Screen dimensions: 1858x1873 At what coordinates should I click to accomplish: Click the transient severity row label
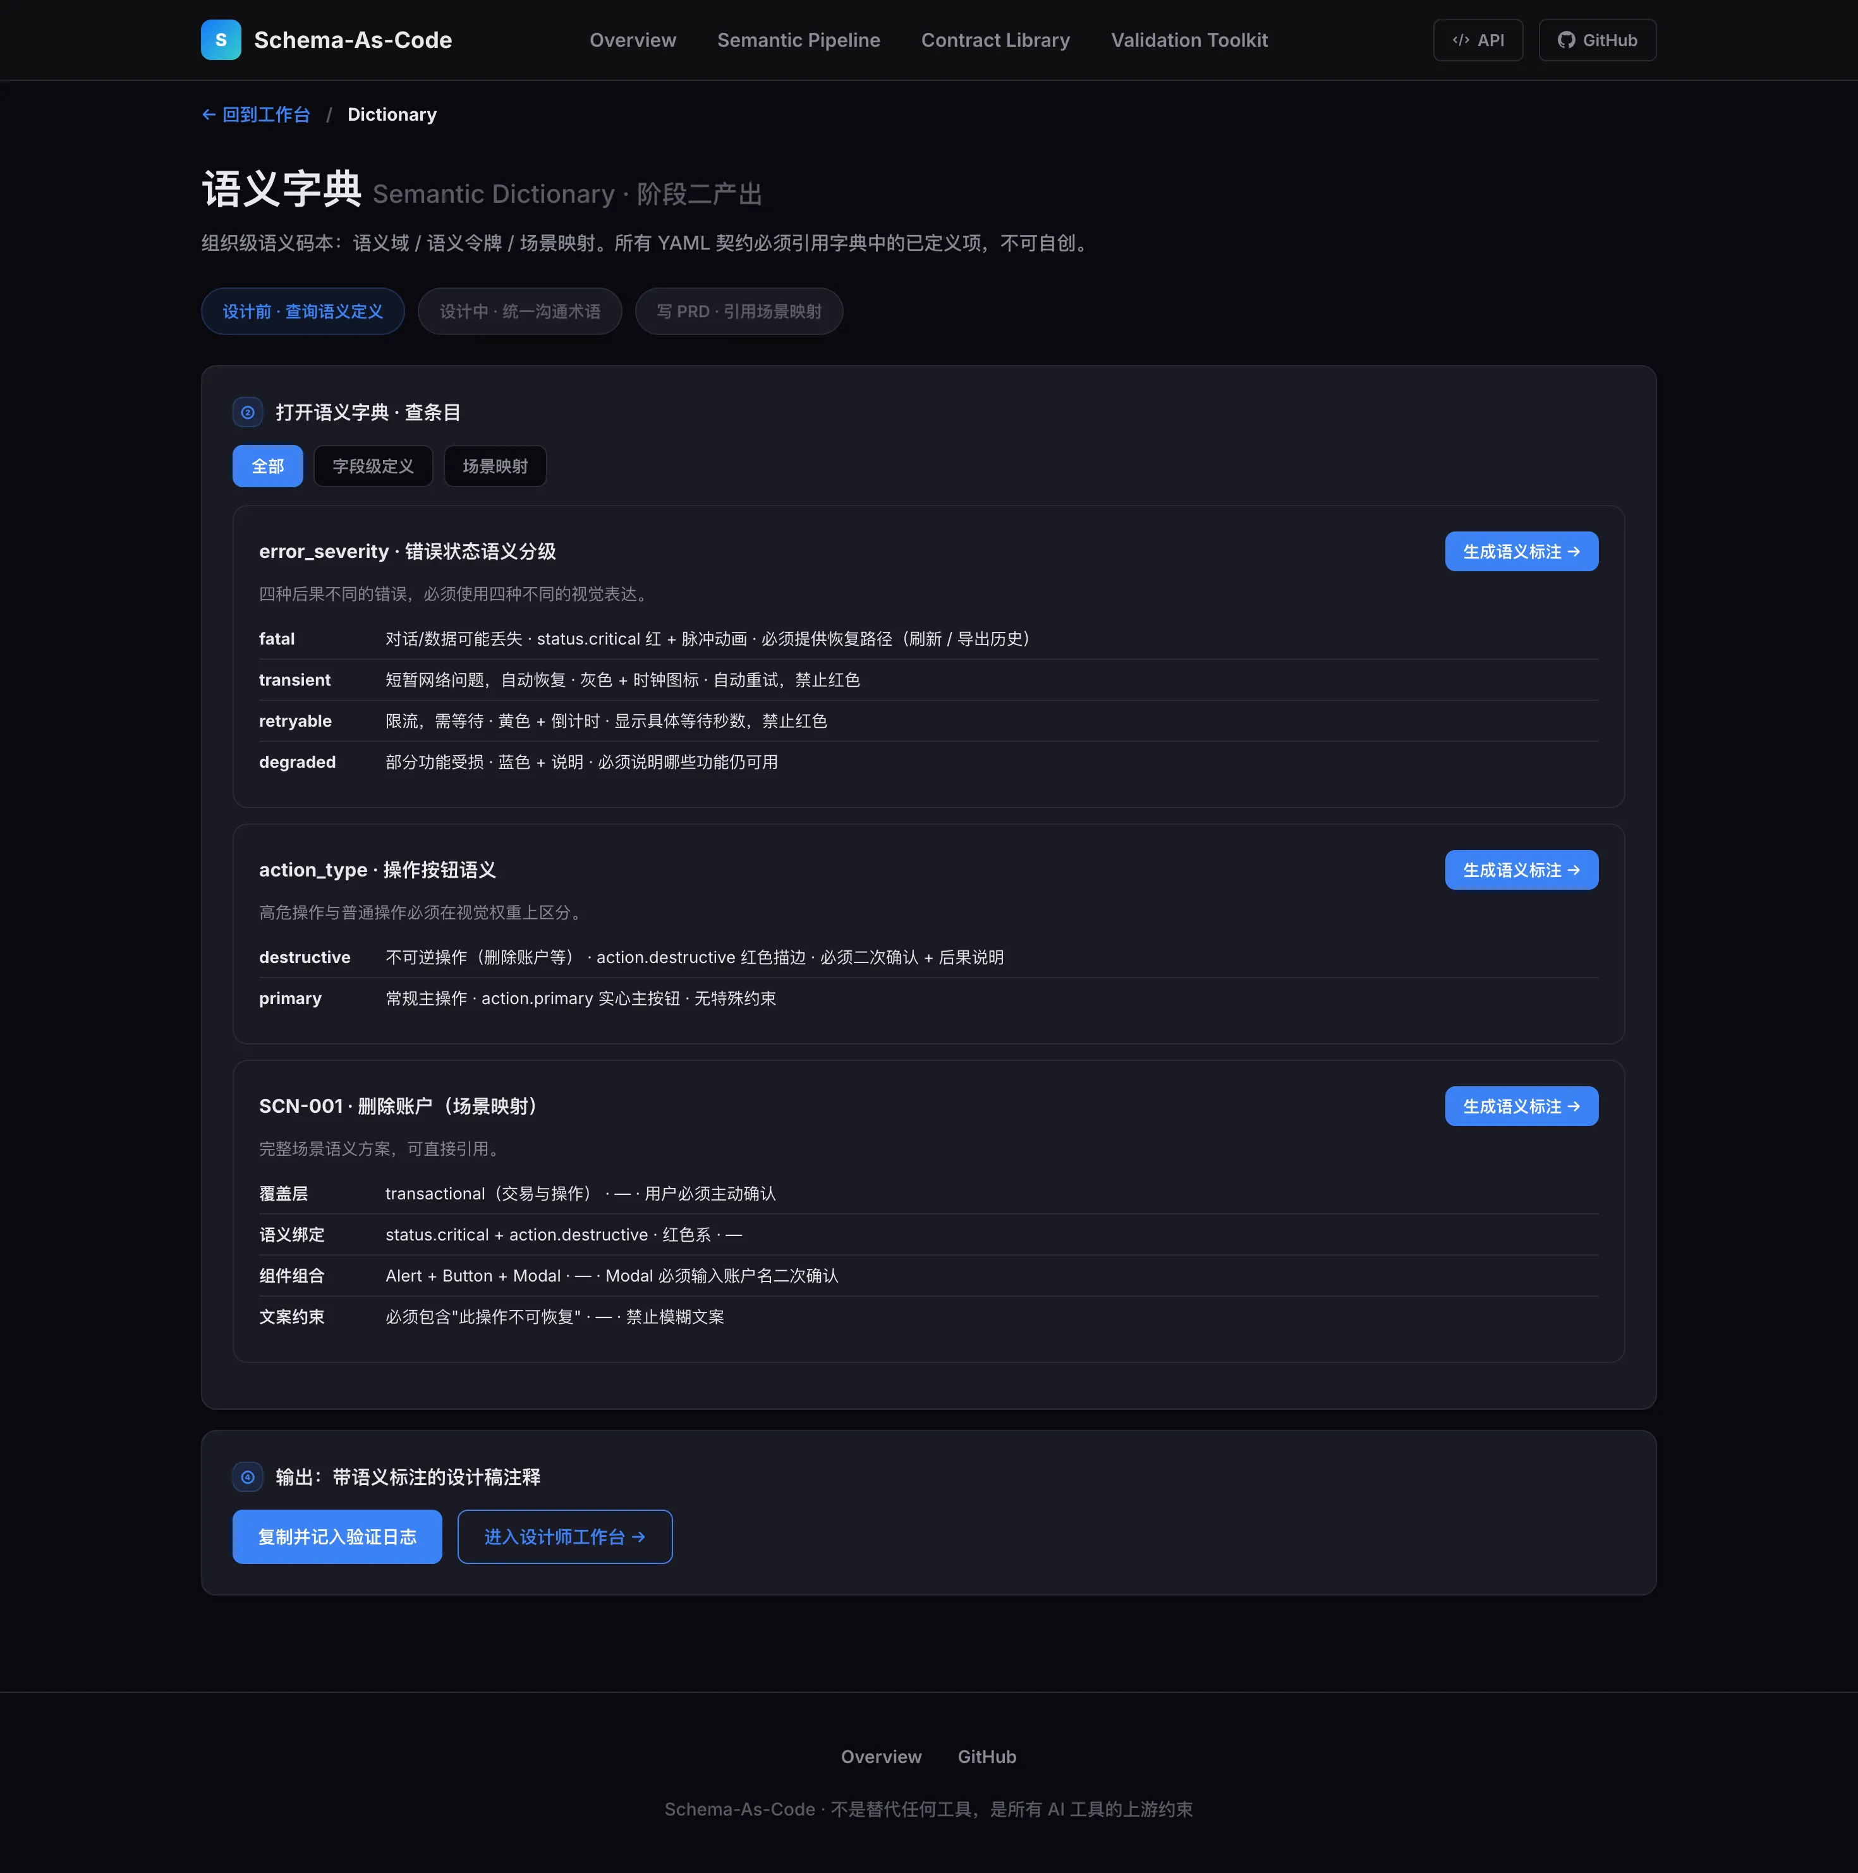[x=294, y=679]
